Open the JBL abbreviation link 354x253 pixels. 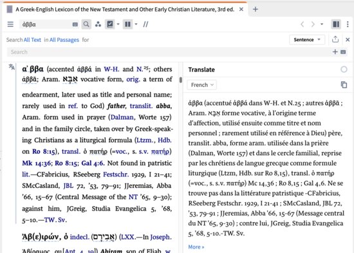[68, 185]
